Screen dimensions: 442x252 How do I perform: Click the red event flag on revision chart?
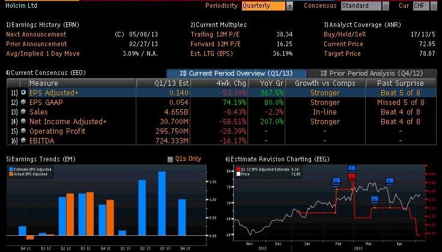pyautogui.click(x=352, y=177)
